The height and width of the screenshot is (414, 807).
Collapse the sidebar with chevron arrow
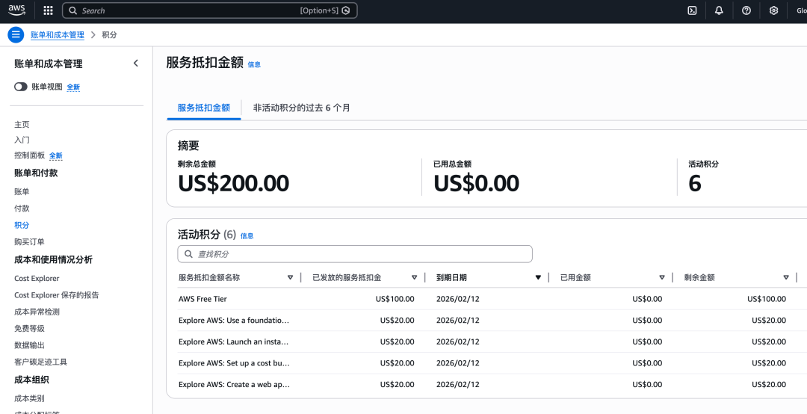tap(136, 64)
